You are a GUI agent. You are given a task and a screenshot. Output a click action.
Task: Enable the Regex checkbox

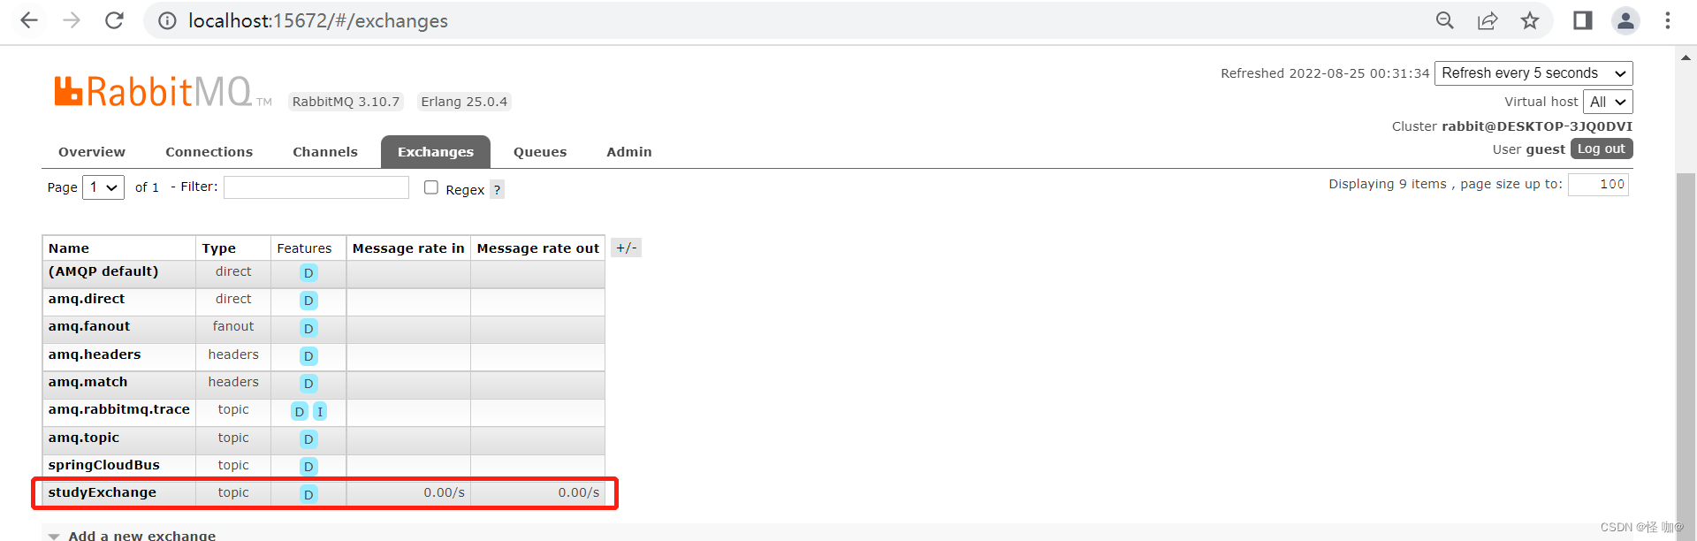pyautogui.click(x=431, y=187)
